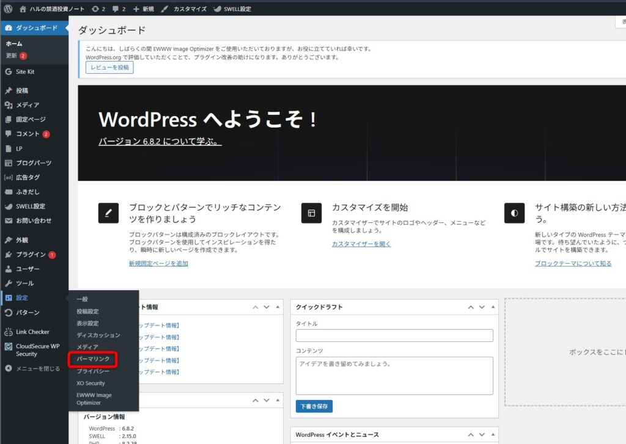Click the 外観 paintbrush icon

[9, 240]
